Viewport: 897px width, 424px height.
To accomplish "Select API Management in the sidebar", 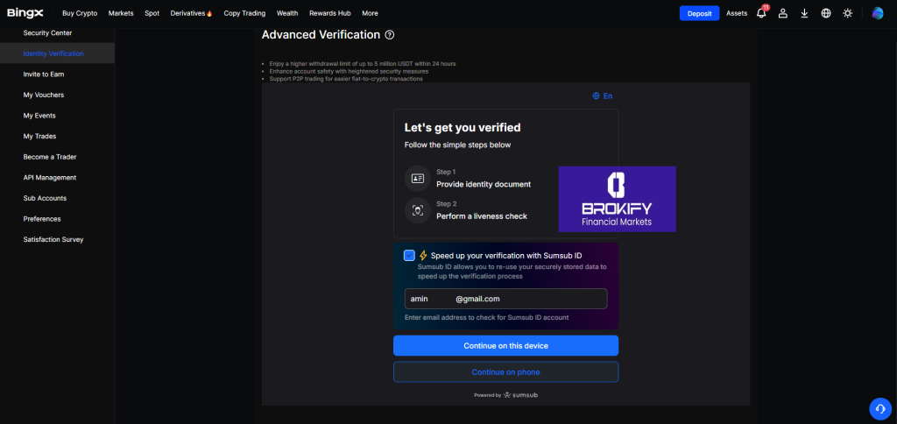I will click(49, 178).
